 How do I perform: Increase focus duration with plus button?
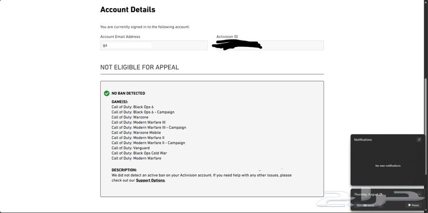pyautogui.click(x=380, y=205)
